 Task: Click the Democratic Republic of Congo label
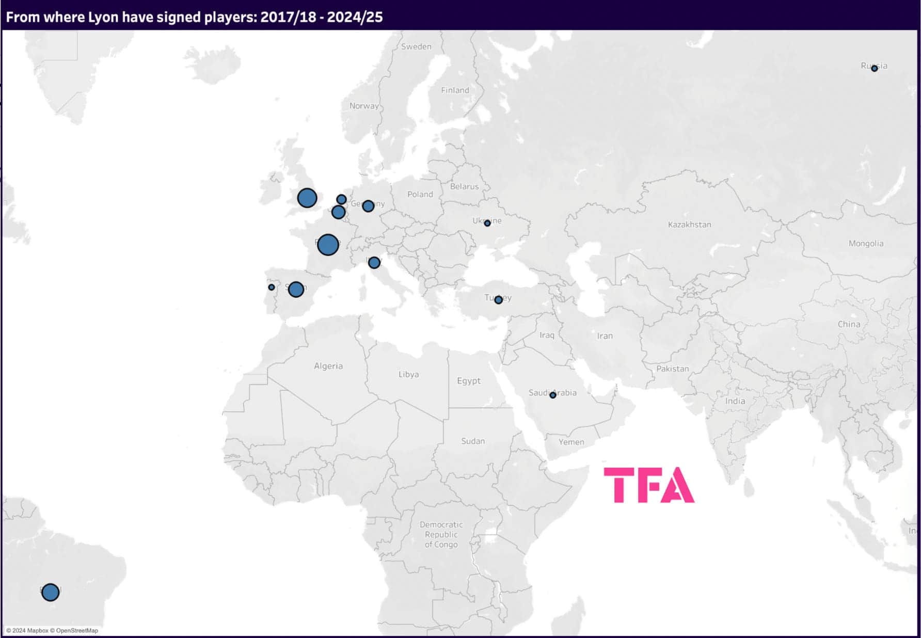pyautogui.click(x=441, y=534)
